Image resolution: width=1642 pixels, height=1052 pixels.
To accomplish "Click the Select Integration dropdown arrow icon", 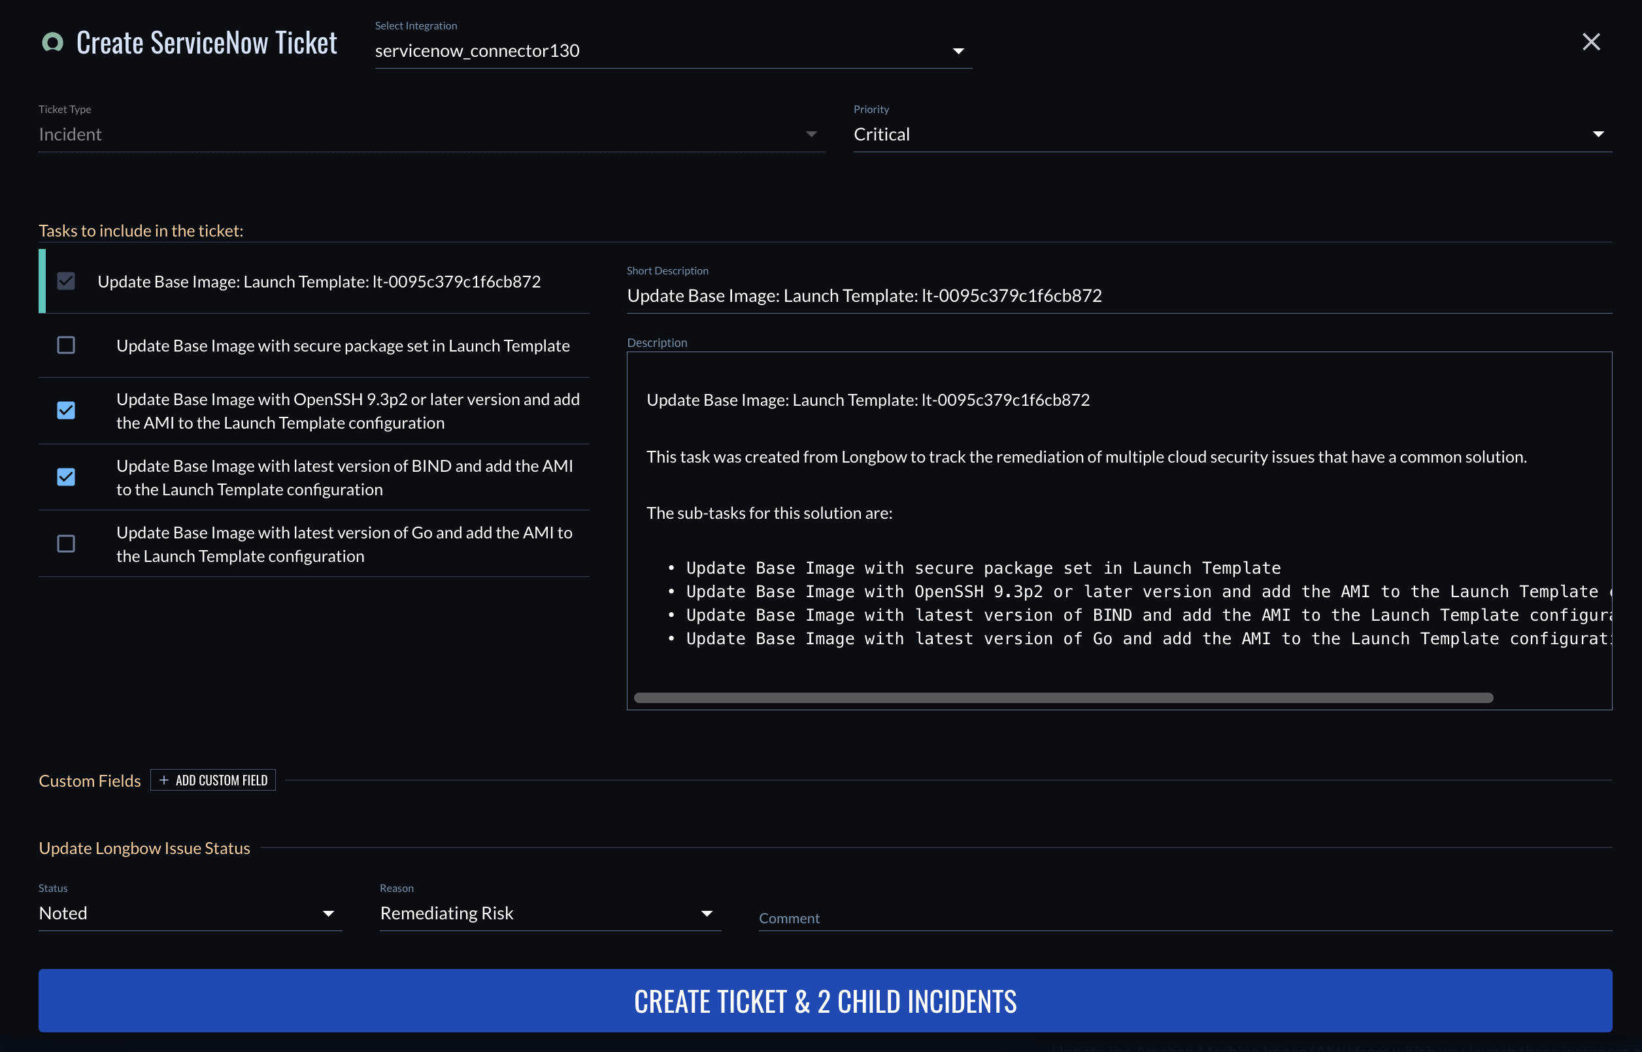I will (958, 51).
